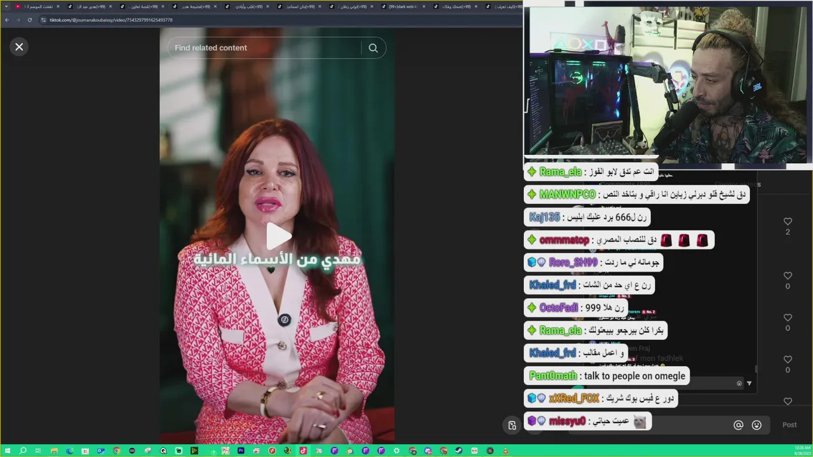
Task: Click the Kaj135 chat username
Action: click(544, 217)
